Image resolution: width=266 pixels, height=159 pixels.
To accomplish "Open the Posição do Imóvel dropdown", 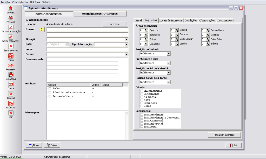I will [168, 54].
